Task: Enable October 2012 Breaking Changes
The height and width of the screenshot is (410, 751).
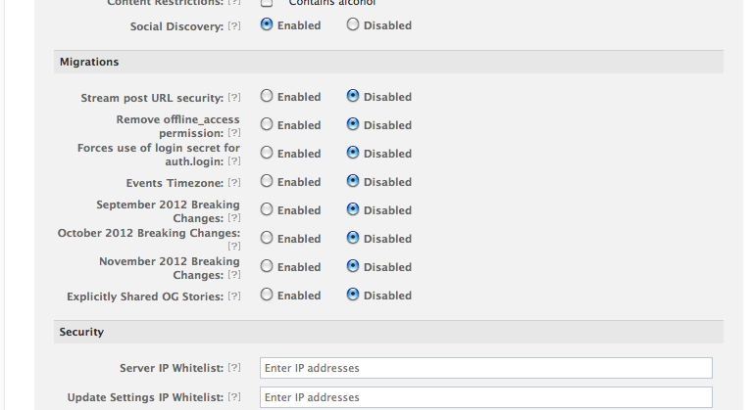Action: tap(267, 238)
